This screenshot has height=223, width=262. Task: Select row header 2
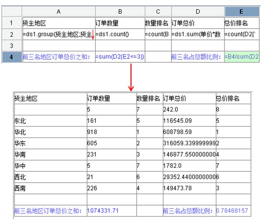tap(11, 34)
